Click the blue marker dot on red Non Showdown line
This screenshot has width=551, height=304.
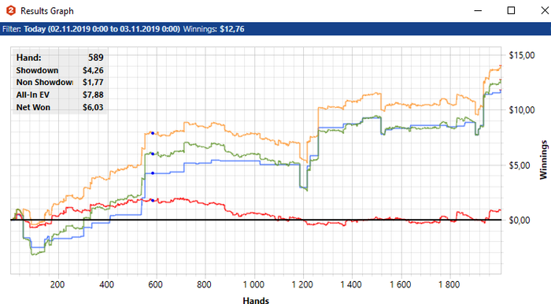click(x=153, y=200)
